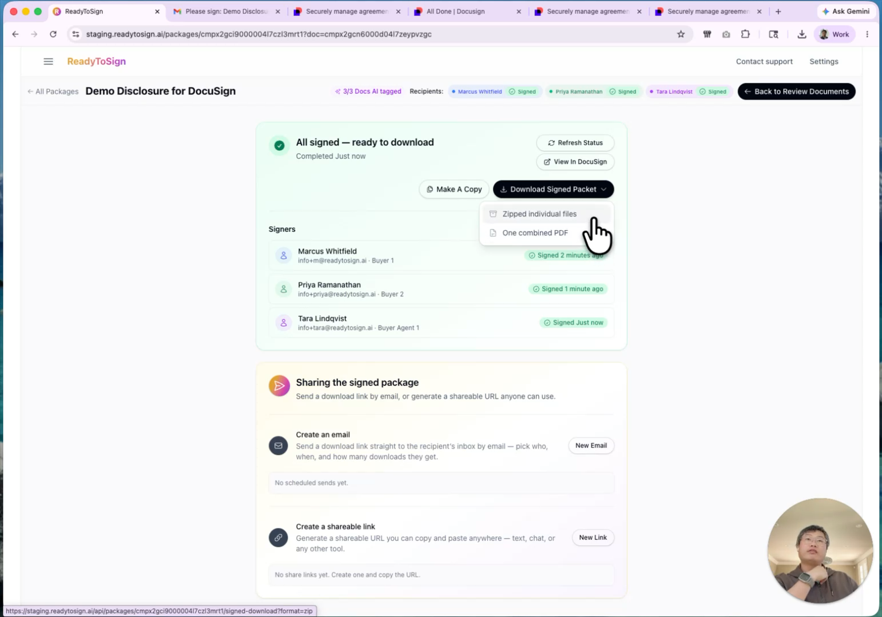Screen dimensions: 882x617
Task: Select Priya Ramanathan recipient chip
Action: pyautogui.click(x=593, y=91)
